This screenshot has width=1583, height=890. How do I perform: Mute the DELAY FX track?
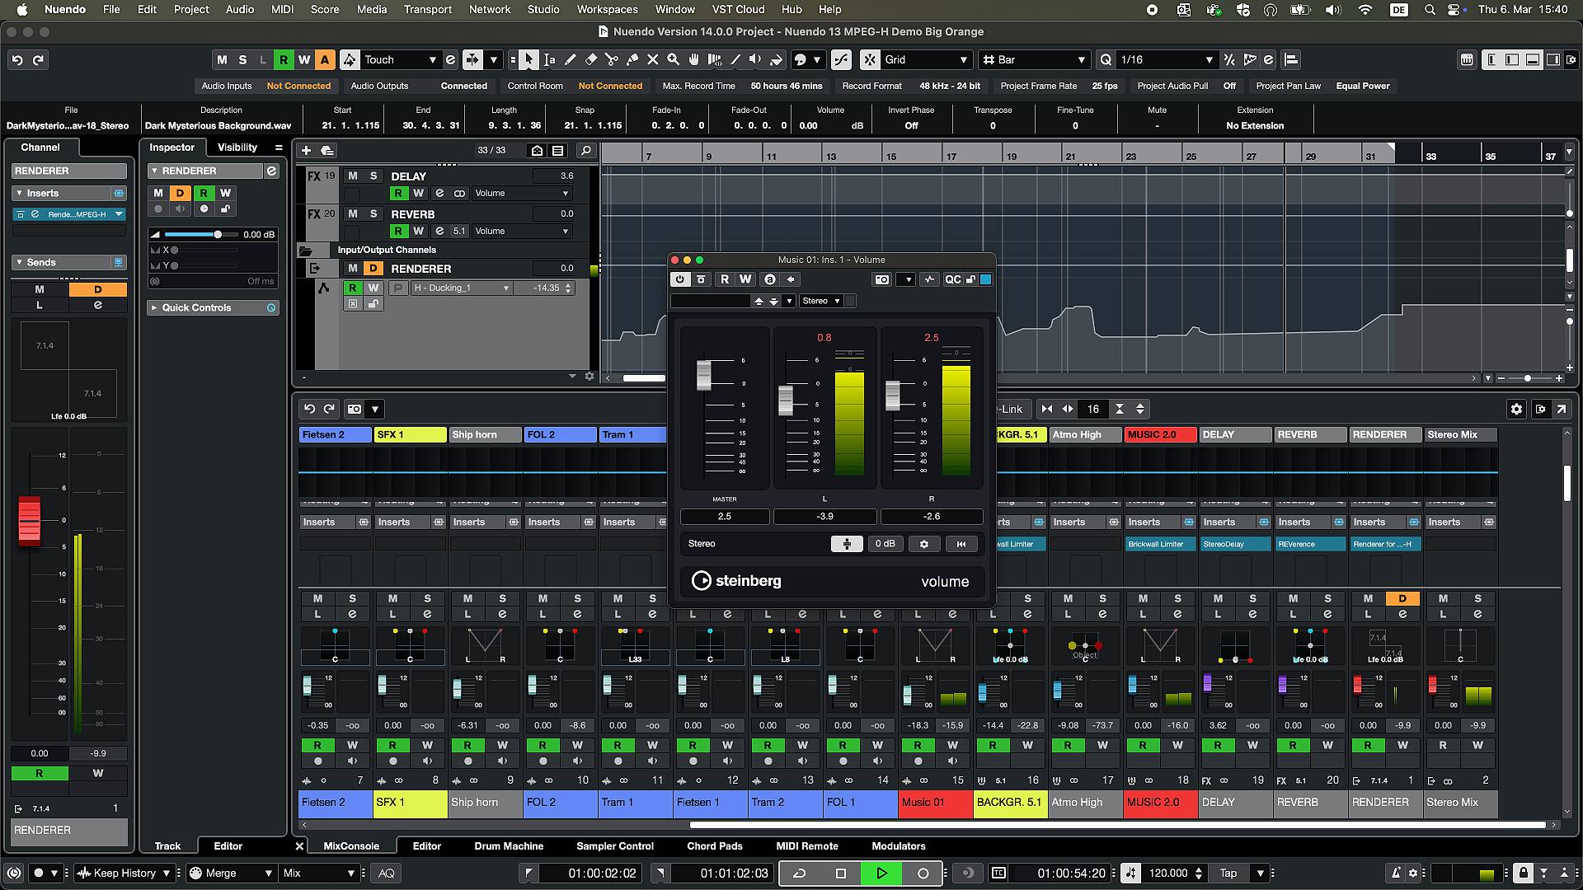[x=353, y=176]
